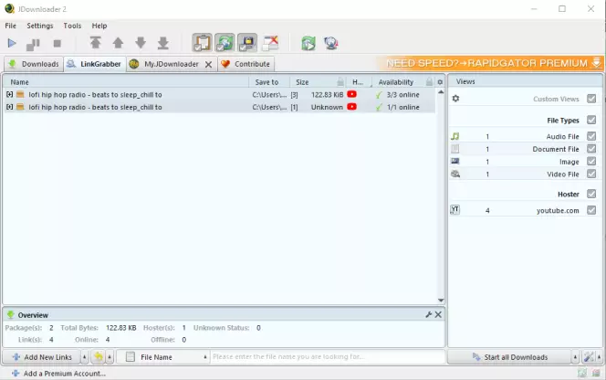Image resolution: width=606 pixels, height=380 pixels.
Task: Close the Overview panel
Action: 438,314
